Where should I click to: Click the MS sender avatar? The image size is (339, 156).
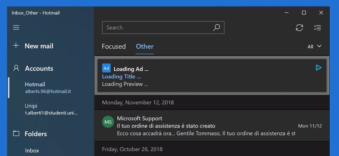[108, 122]
